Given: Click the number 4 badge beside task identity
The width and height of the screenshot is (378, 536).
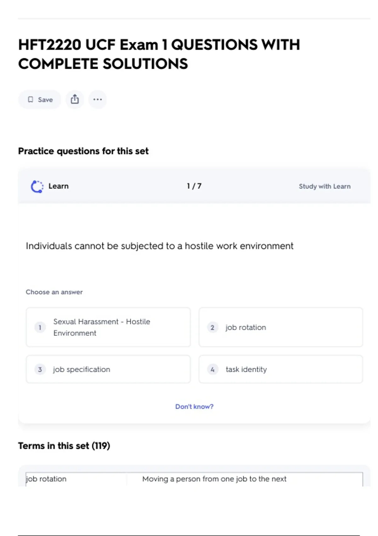Looking at the screenshot, I should click(x=213, y=369).
